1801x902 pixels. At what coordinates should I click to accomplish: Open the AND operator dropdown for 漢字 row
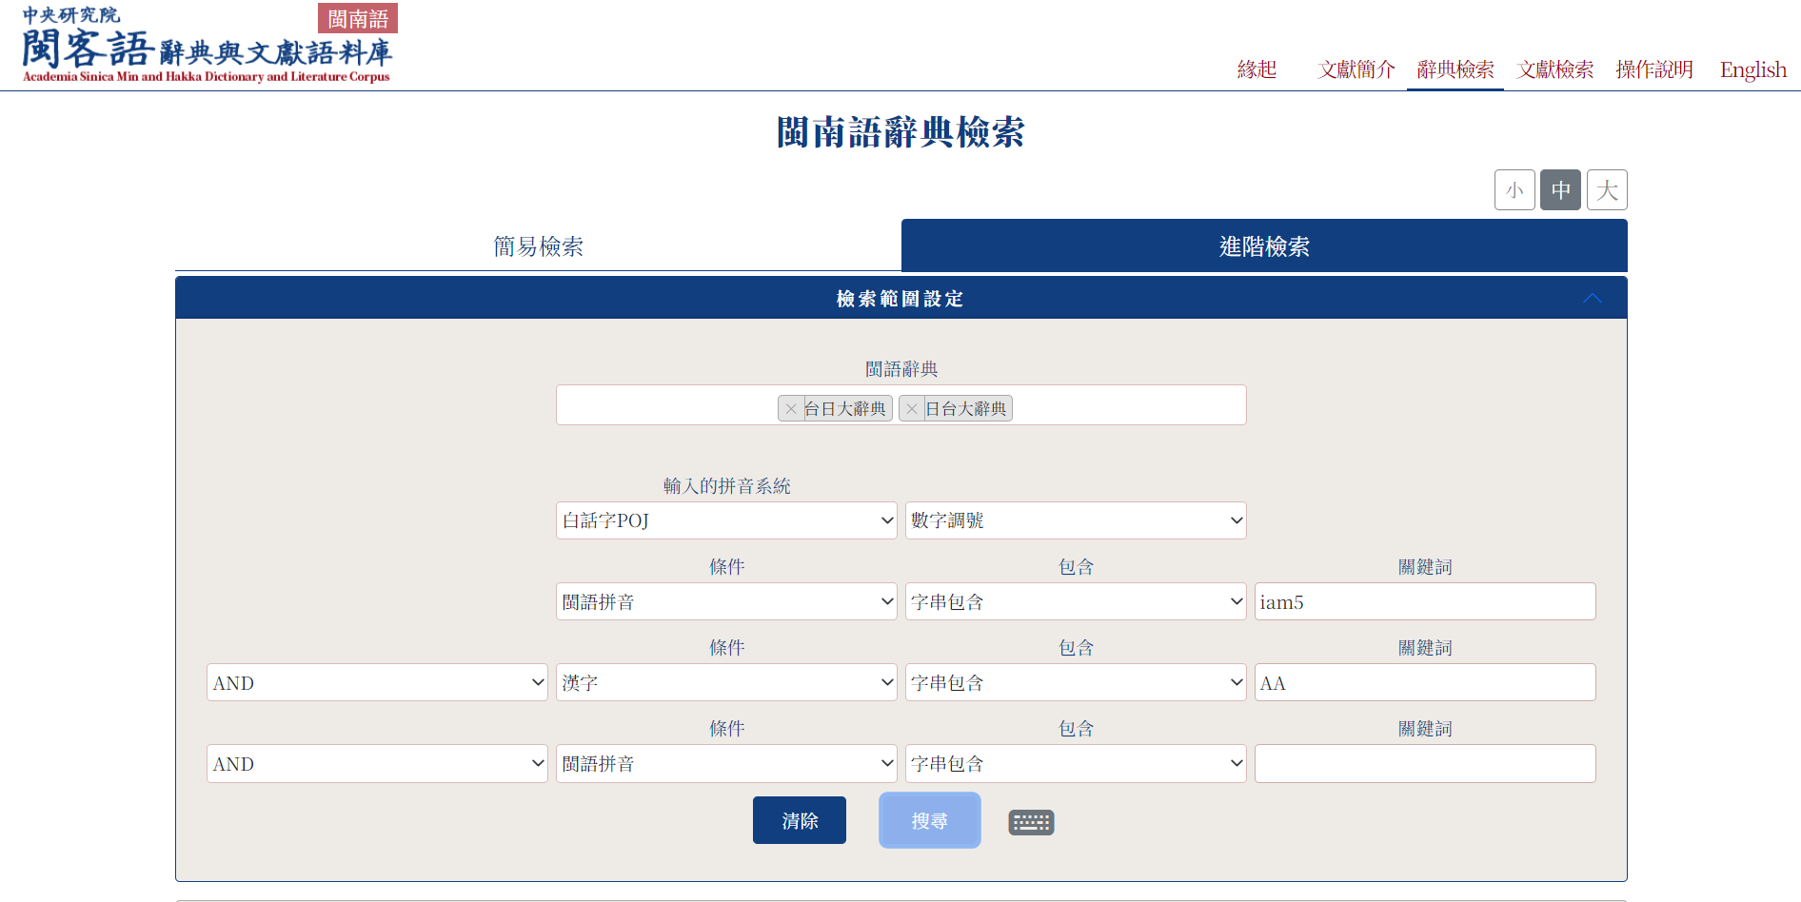[377, 682]
